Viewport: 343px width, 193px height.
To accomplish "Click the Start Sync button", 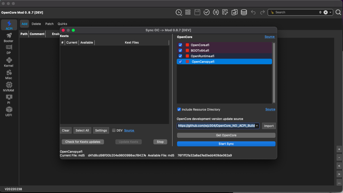I will tap(226, 144).
